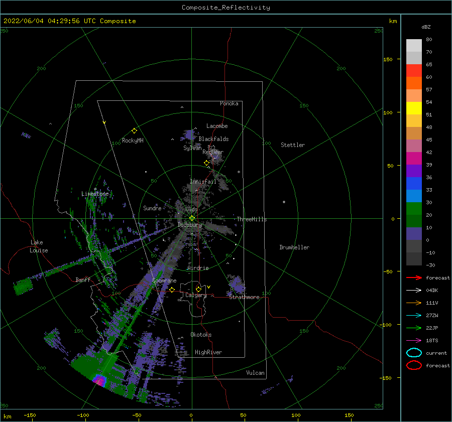This screenshot has height=422, width=452.
Task: Click the Drumheller label
Action: click(x=294, y=247)
